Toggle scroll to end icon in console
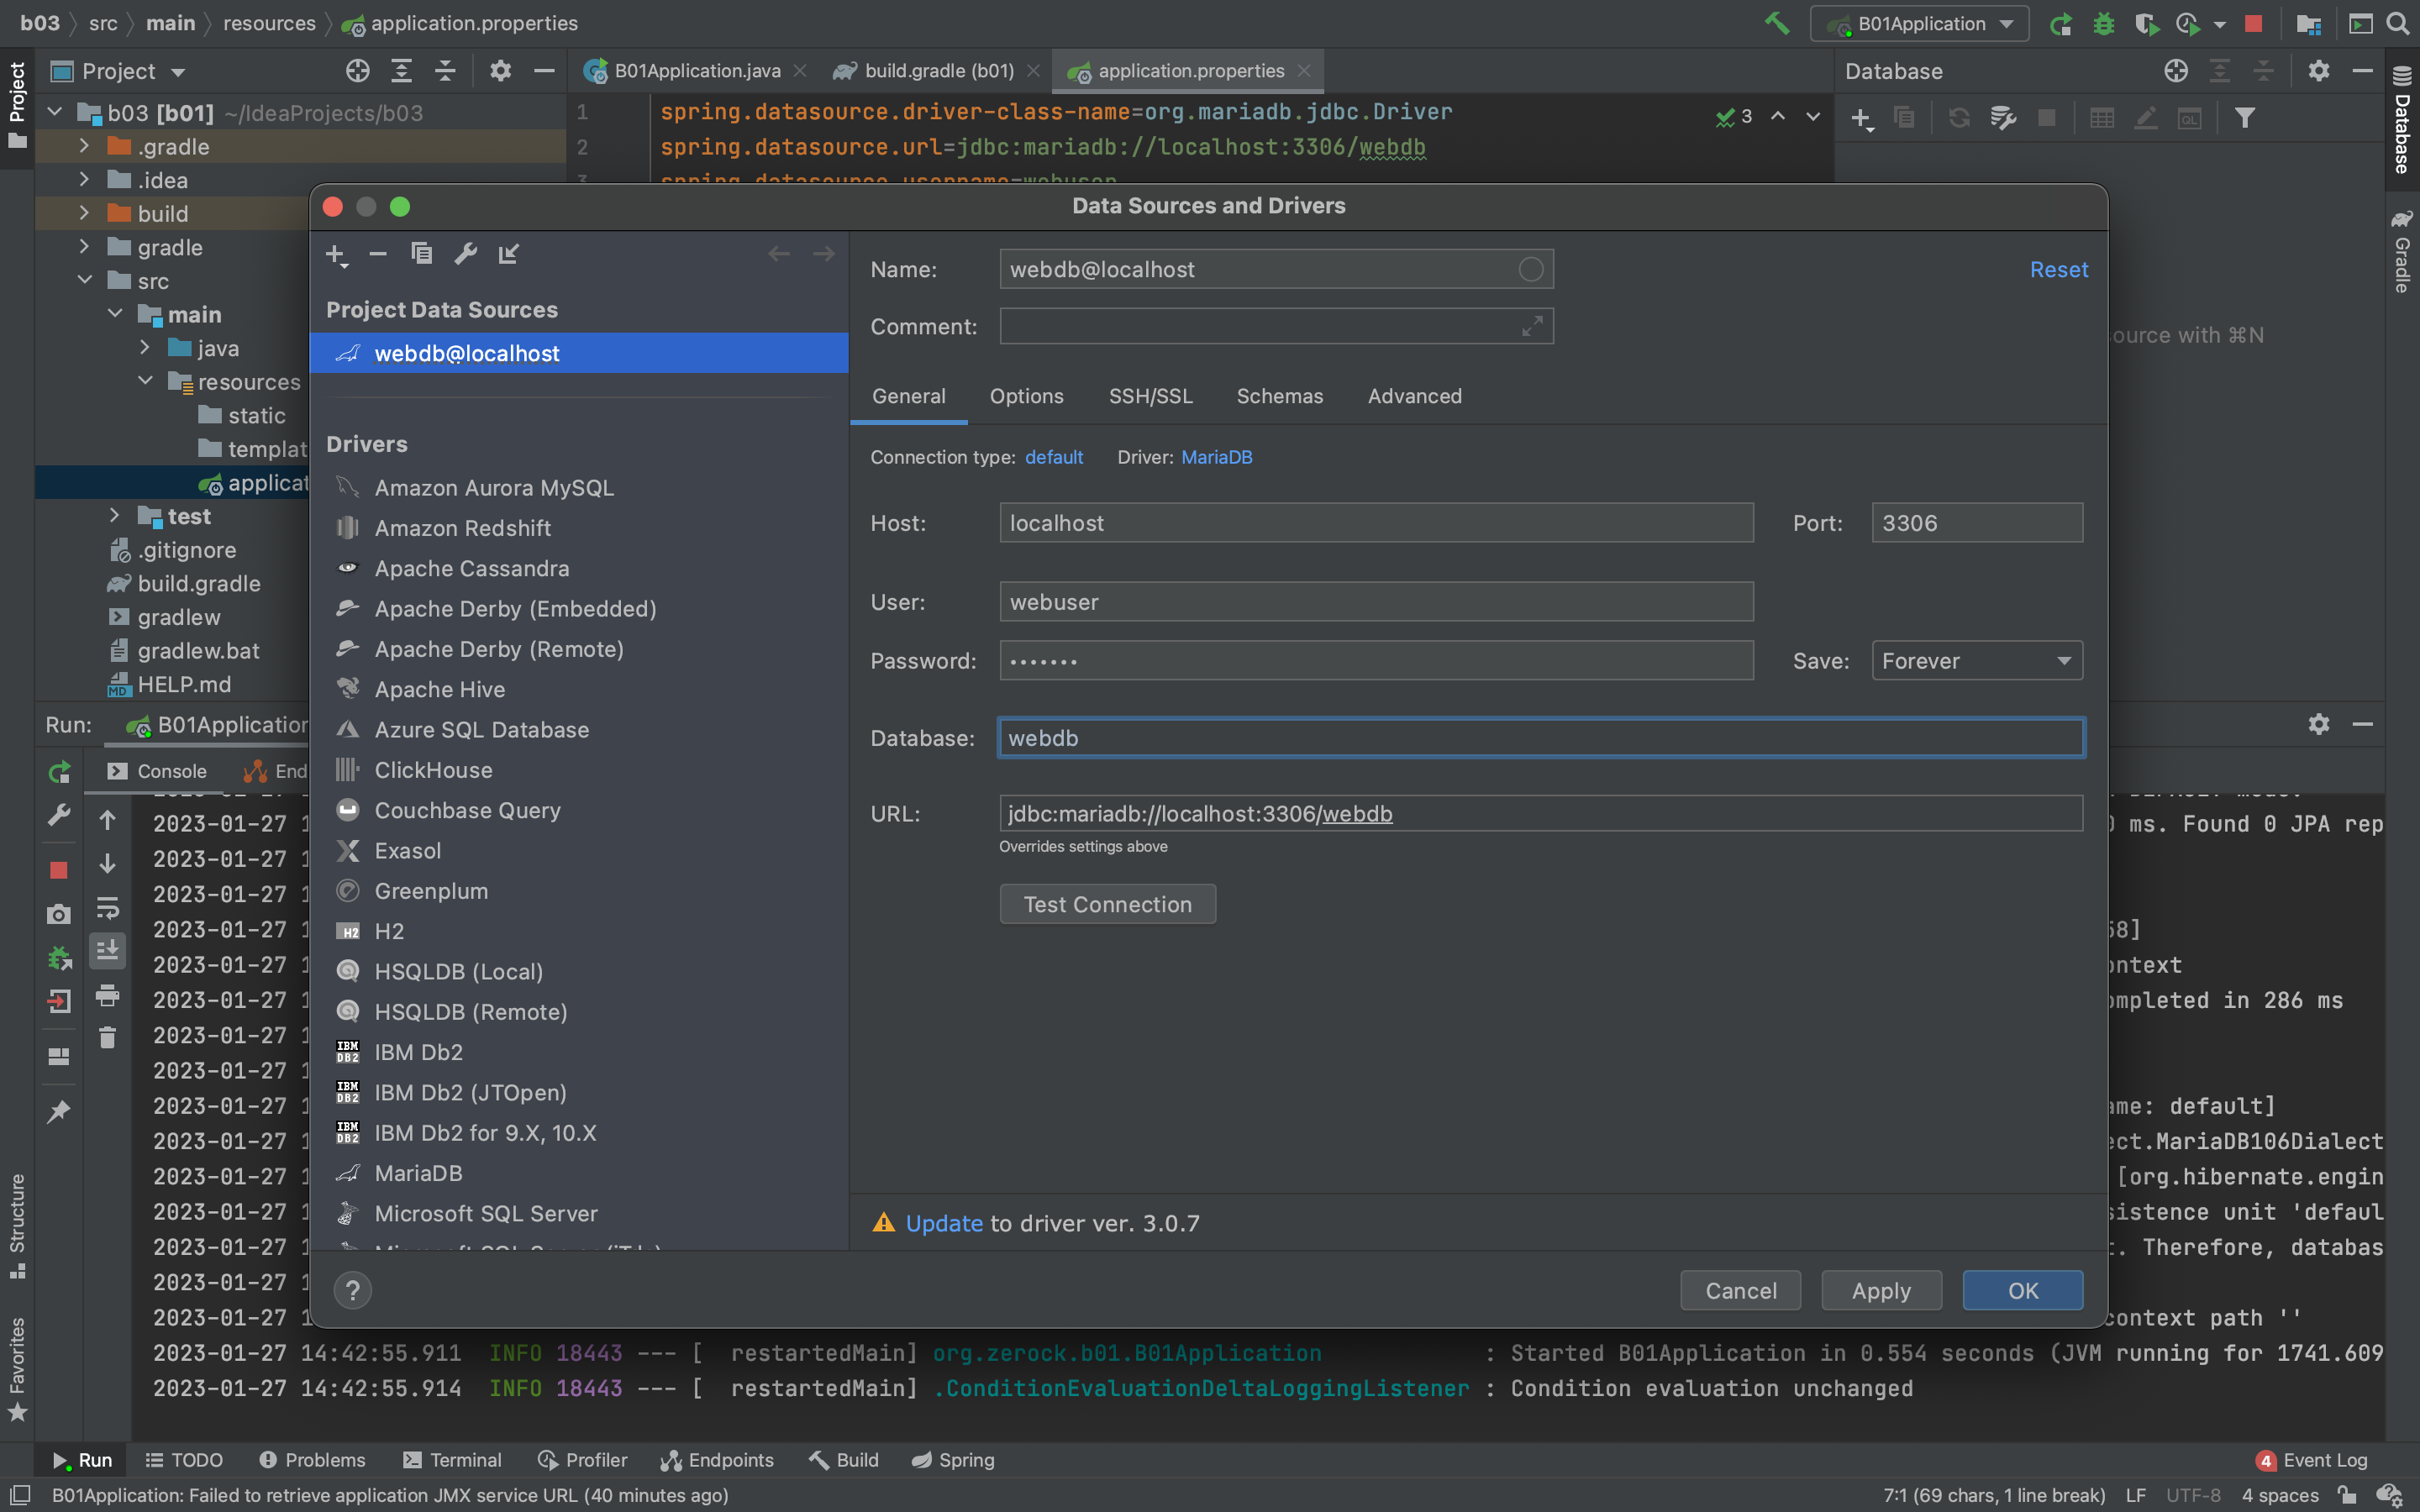The image size is (2420, 1512). tap(107, 950)
